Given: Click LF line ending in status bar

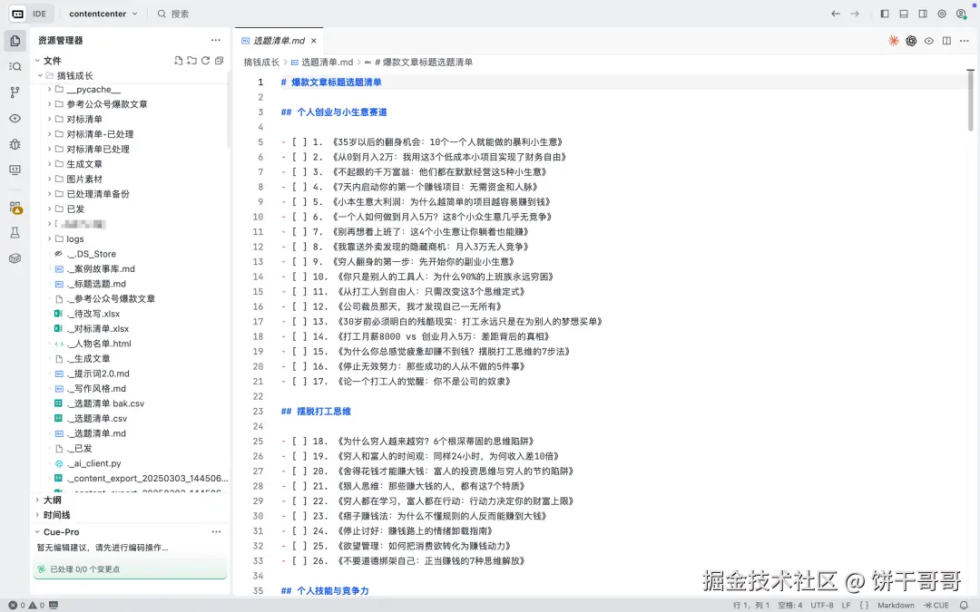Looking at the screenshot, I should [x=847, y=605].
